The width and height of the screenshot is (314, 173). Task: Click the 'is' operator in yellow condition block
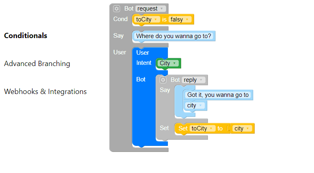coord(164,19)
